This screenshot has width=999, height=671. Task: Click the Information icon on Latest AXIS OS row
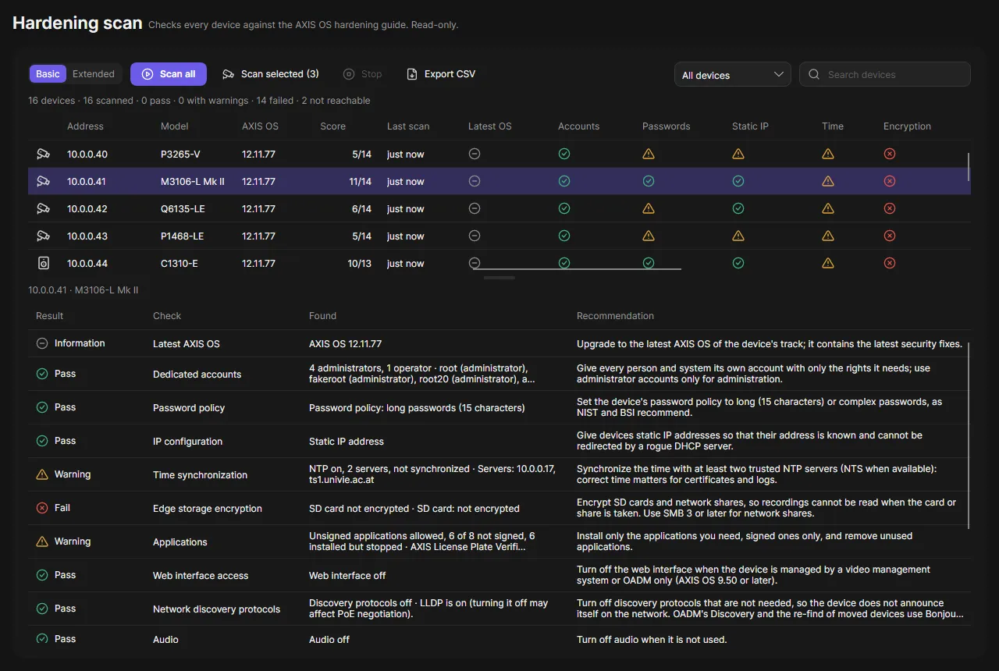click(42, 343)
